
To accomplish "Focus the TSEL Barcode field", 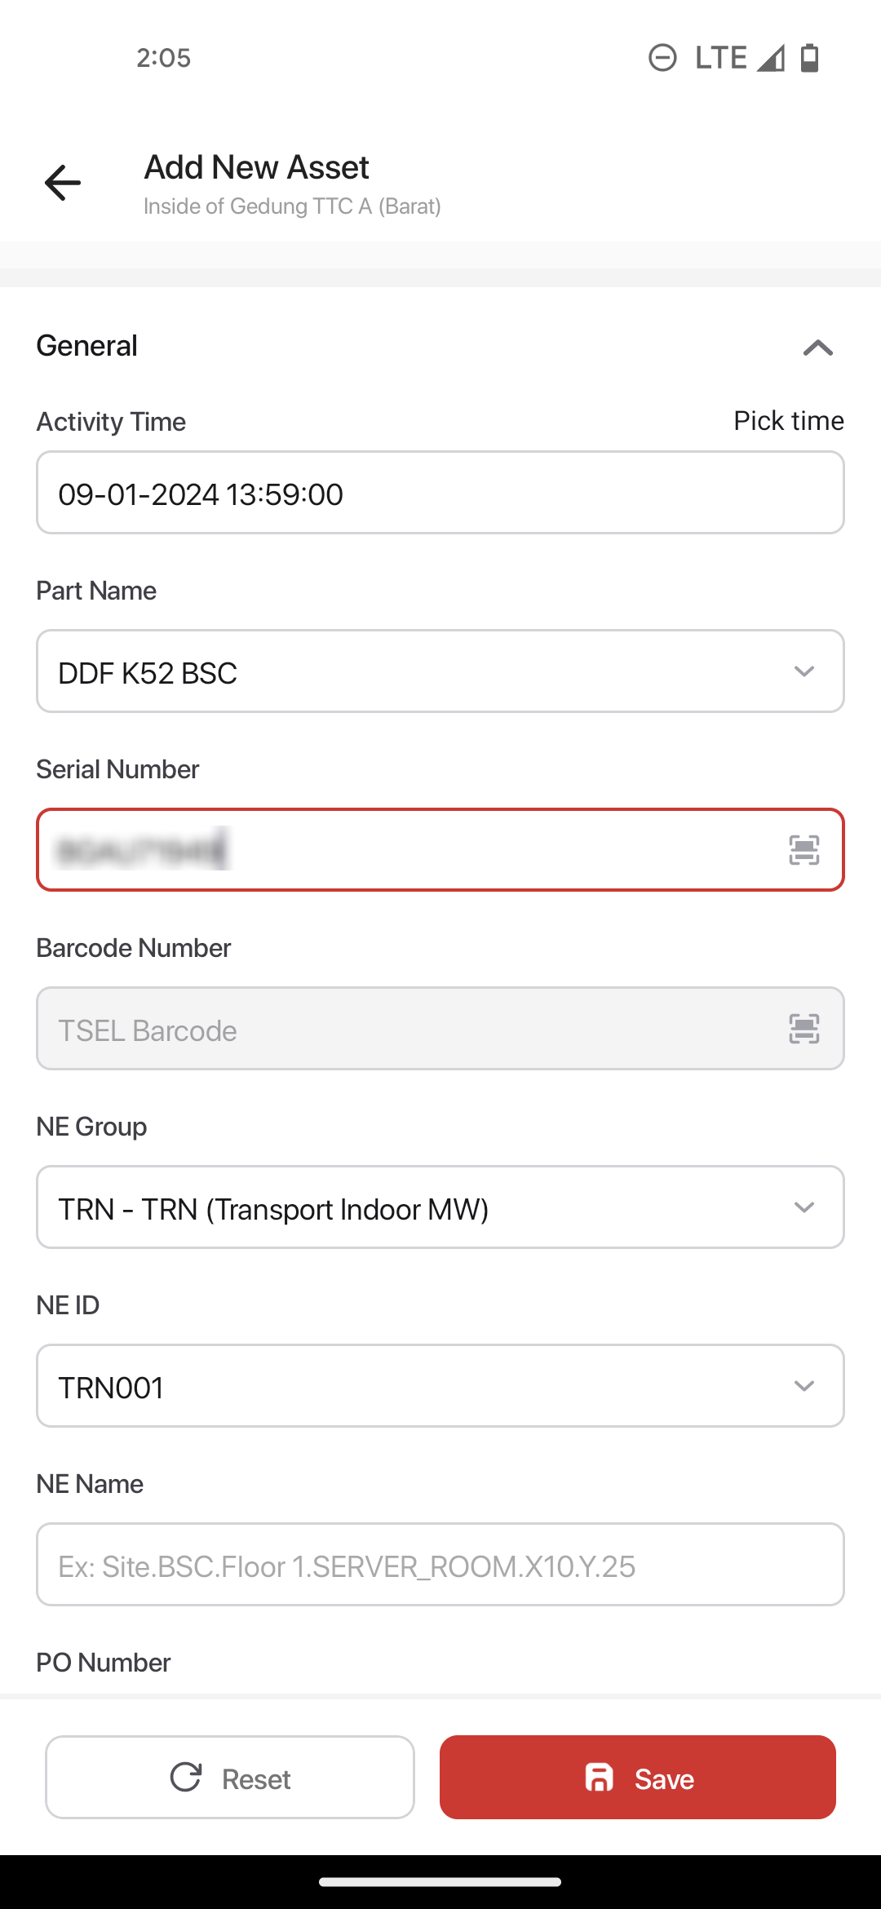I will 440,1029.
